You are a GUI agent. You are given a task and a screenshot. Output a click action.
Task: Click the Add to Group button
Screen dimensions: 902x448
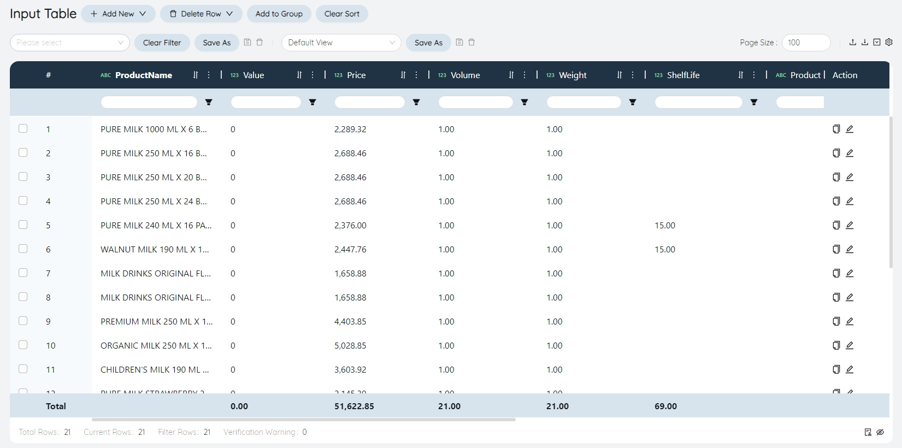pos(279,14)
